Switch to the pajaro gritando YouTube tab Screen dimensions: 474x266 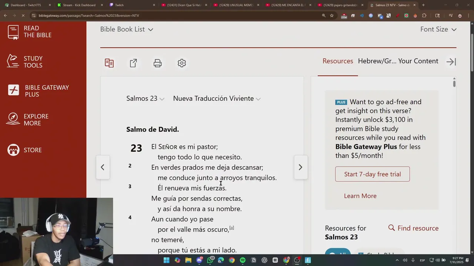coord(340,5)
